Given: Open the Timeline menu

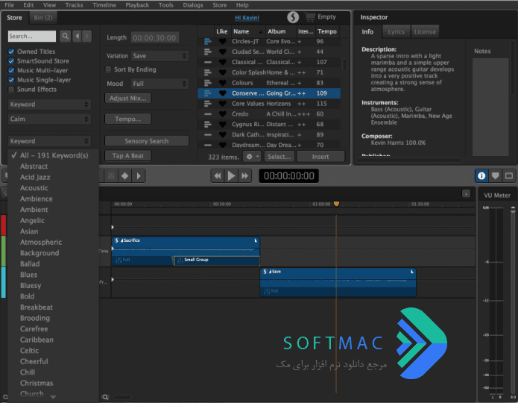Looking at the screenshot, I should 104,5.
